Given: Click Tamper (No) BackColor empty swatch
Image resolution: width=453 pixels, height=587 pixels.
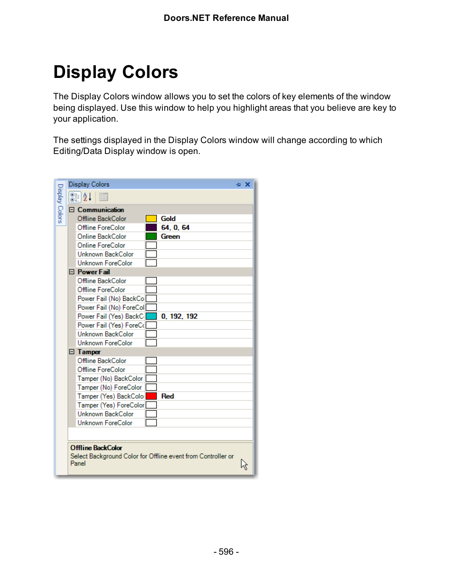Looking at the screenshot, I should 151,378.
